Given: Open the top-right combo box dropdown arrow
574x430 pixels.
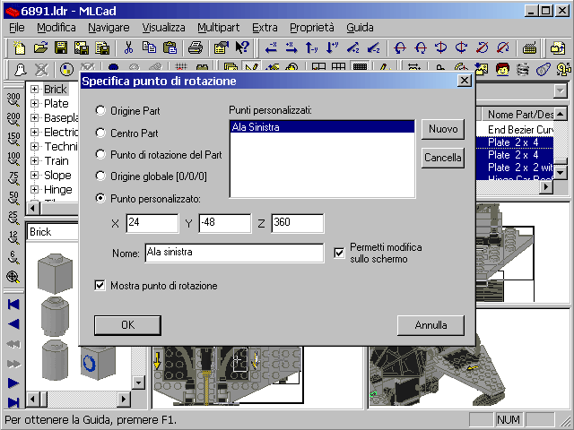Looking at the screenshot, I should click(560, 90).
